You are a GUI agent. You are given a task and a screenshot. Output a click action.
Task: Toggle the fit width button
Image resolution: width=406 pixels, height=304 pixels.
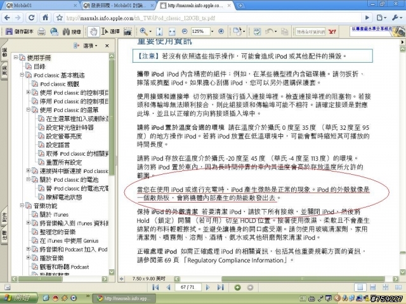172,32
